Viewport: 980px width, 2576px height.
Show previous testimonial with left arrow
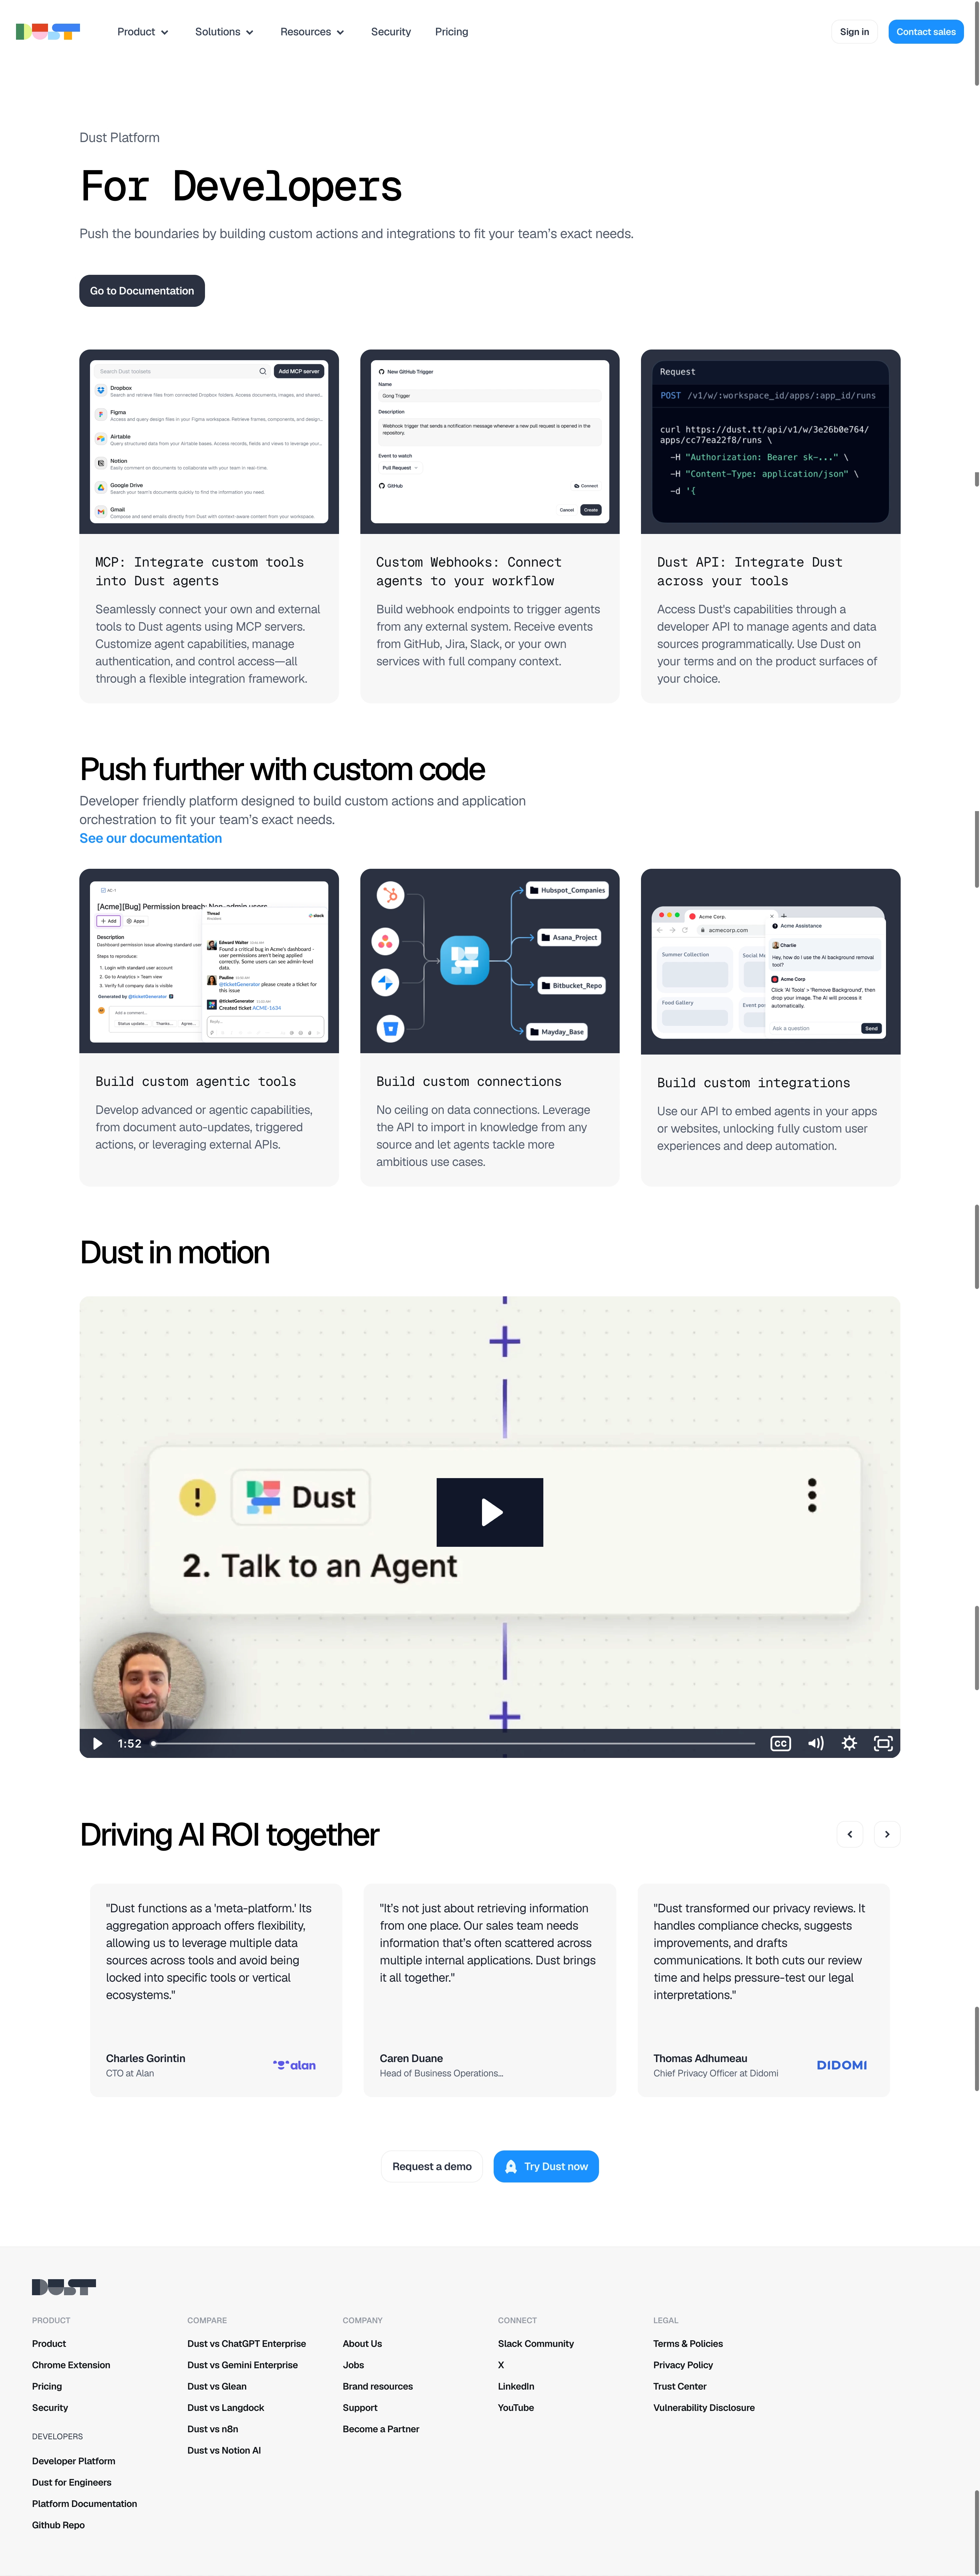point(850,1834)
